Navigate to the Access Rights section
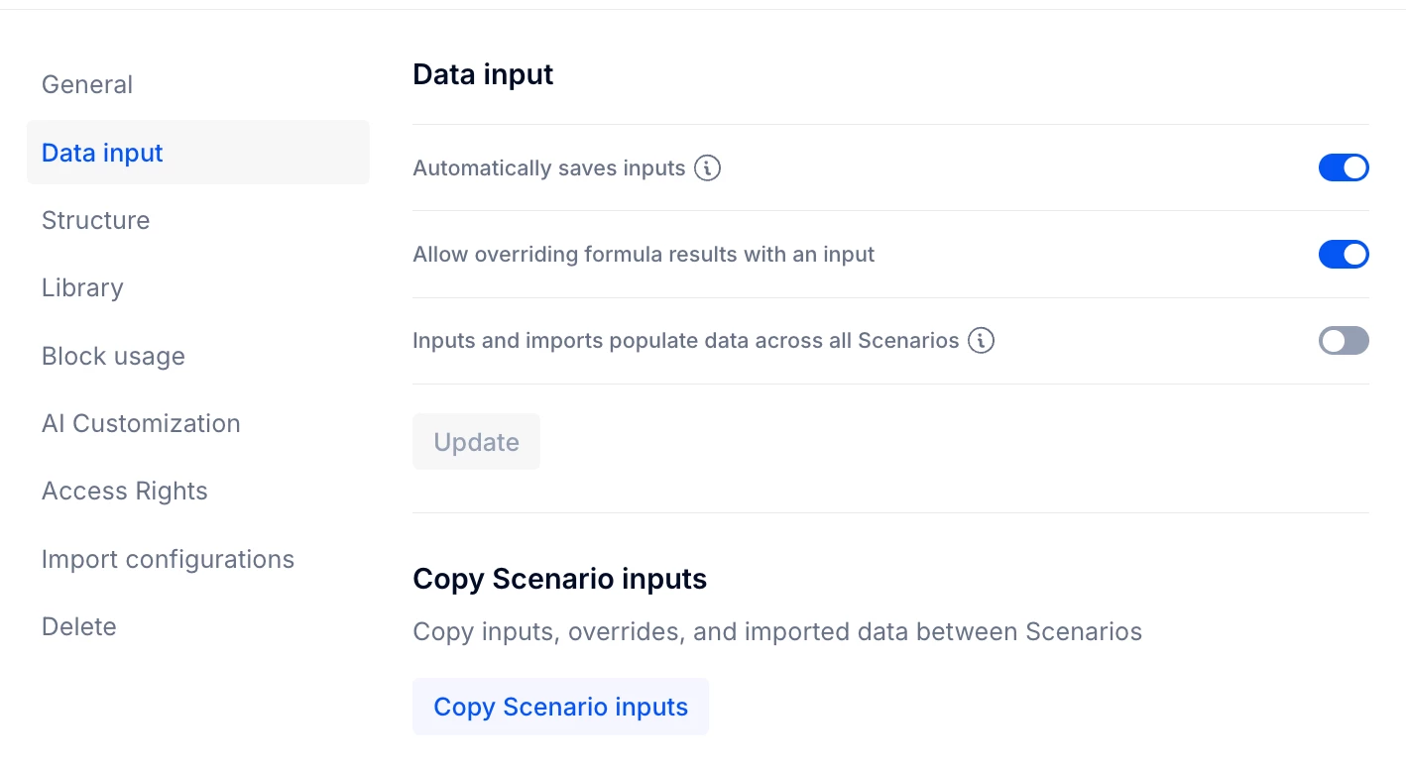The width and height of the screenshot is (1406, 771). [125, 492]
